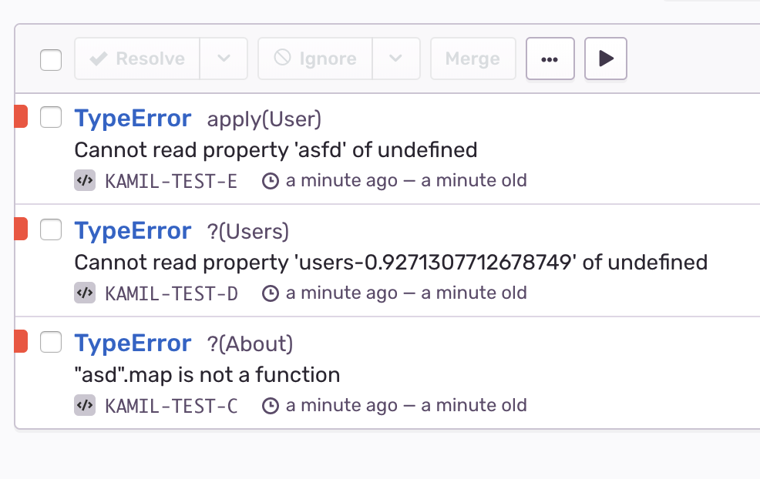Click the code tag icon beside KAMIL-TEST-C
Screen dimensions: 760x479
click(x=85, y=405)
